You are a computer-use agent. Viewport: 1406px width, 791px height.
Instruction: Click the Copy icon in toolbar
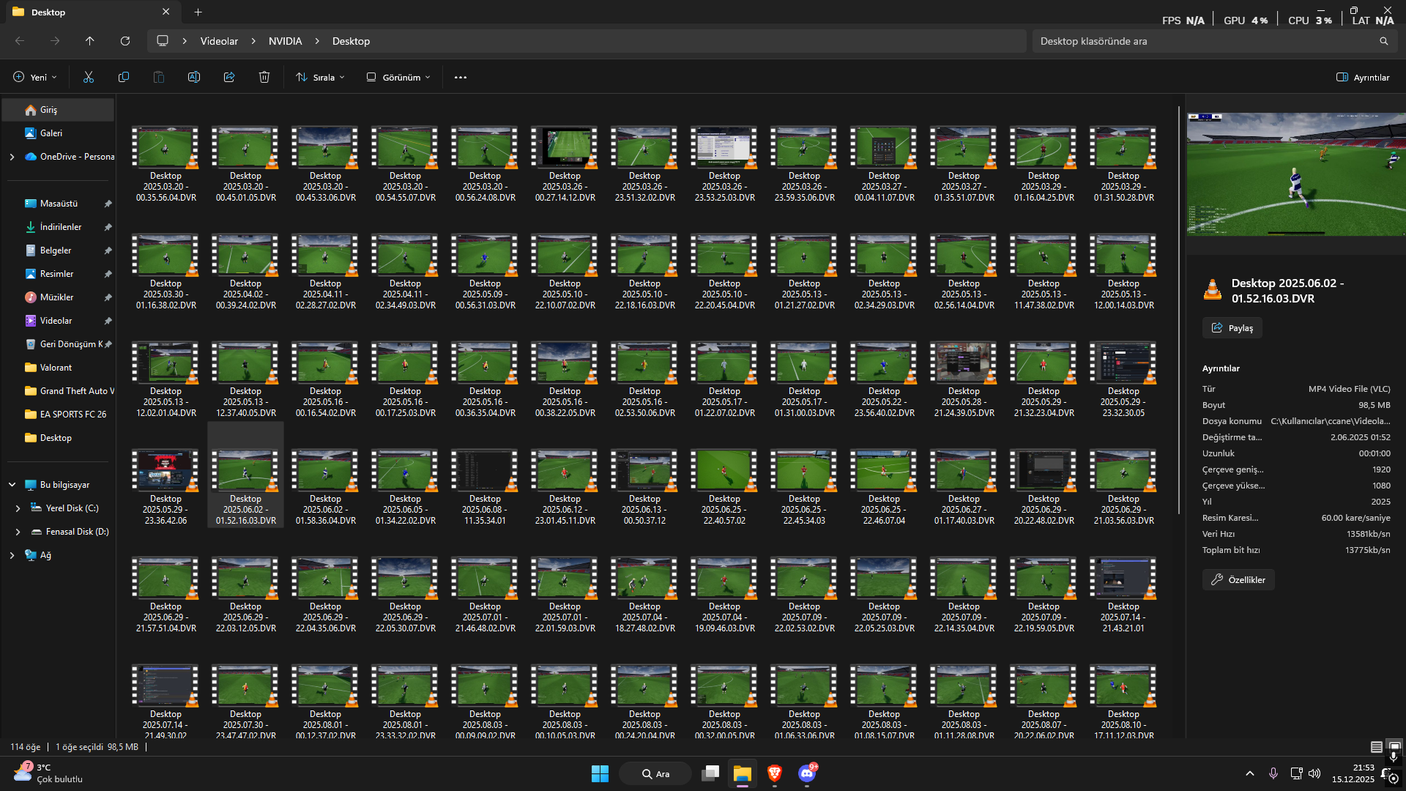click(124, 77)
